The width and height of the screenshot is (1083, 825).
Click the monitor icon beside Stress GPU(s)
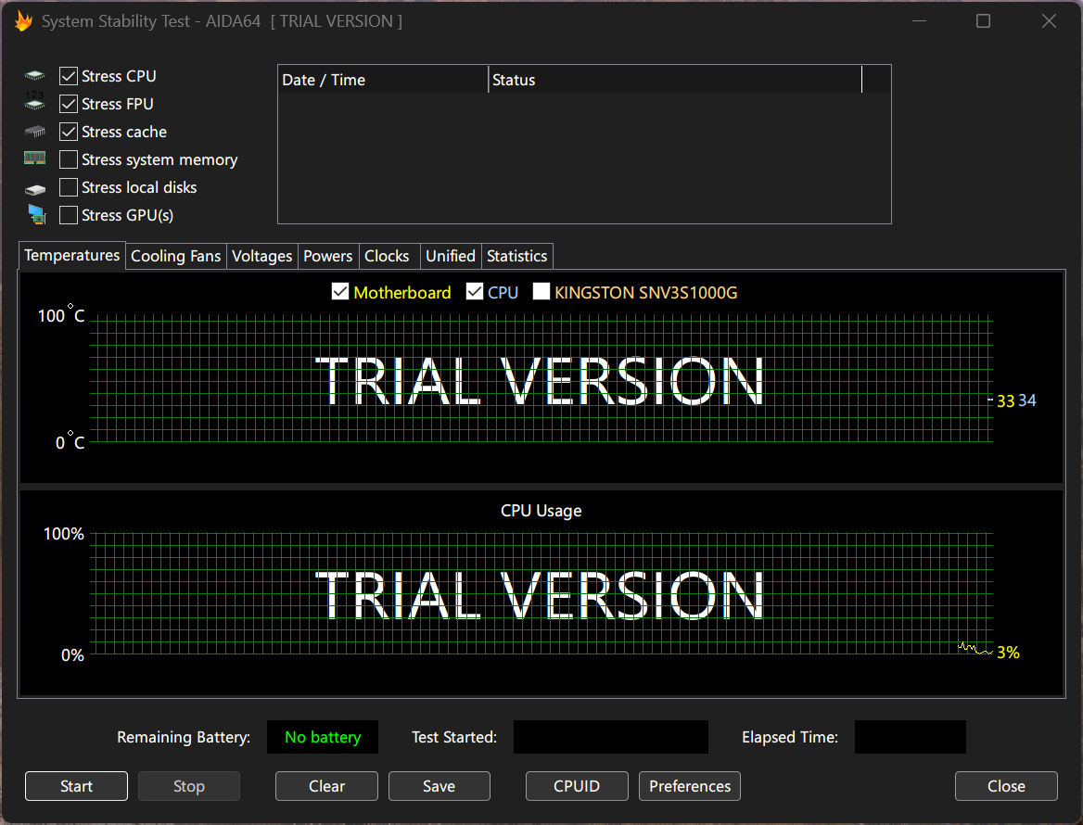pyautogui.click(x=36, y=215)
